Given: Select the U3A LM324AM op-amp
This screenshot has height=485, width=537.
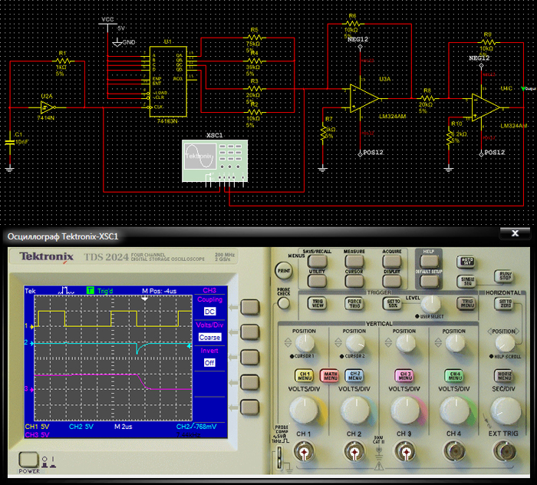Looking at the screenshot, I should pos(364,98).
